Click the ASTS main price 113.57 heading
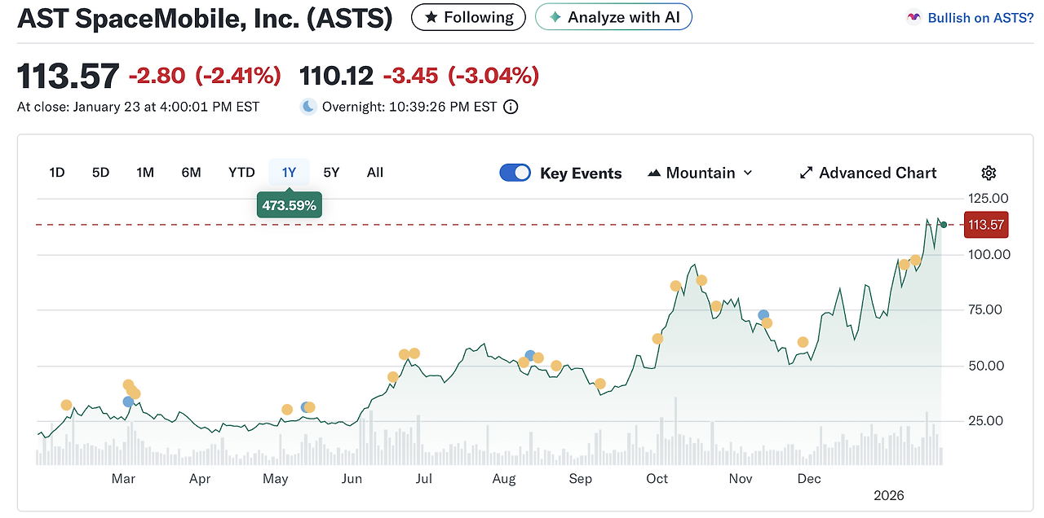This screenshot has width=1044, height=518. [x=69, y=77]
